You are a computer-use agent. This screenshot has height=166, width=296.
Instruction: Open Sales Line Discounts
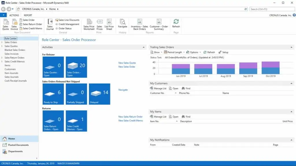67,20
